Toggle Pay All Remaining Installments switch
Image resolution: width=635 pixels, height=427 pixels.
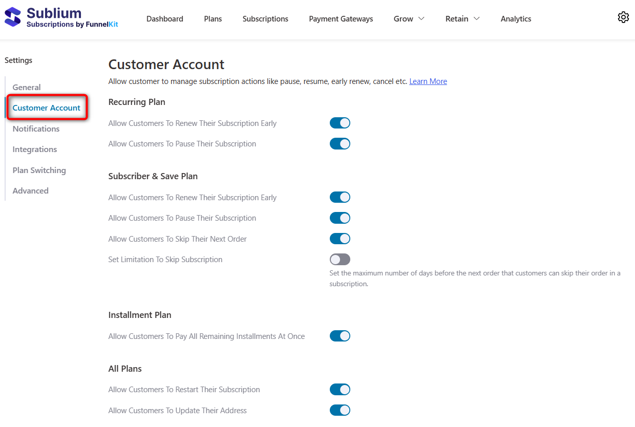coord(340,336)
